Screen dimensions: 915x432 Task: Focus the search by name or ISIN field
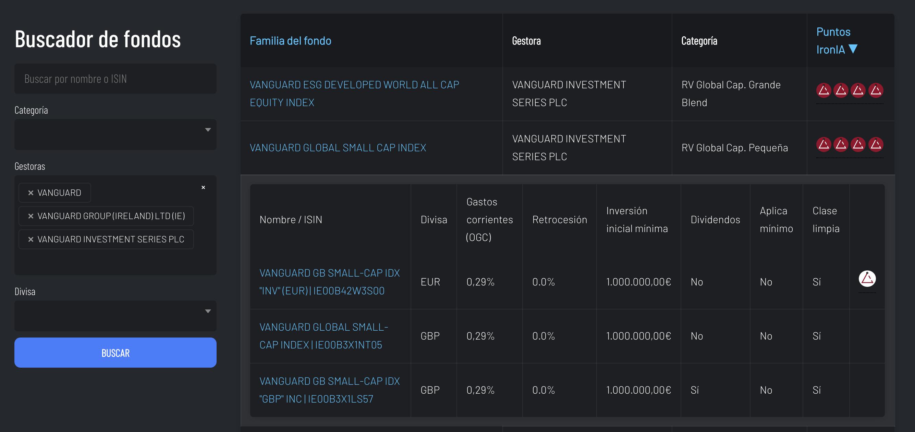click(x=115, y=79)
